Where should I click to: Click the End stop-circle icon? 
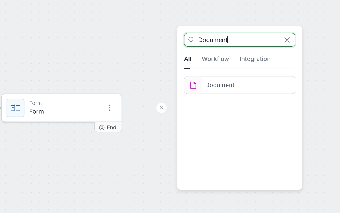tap(102, 127)
